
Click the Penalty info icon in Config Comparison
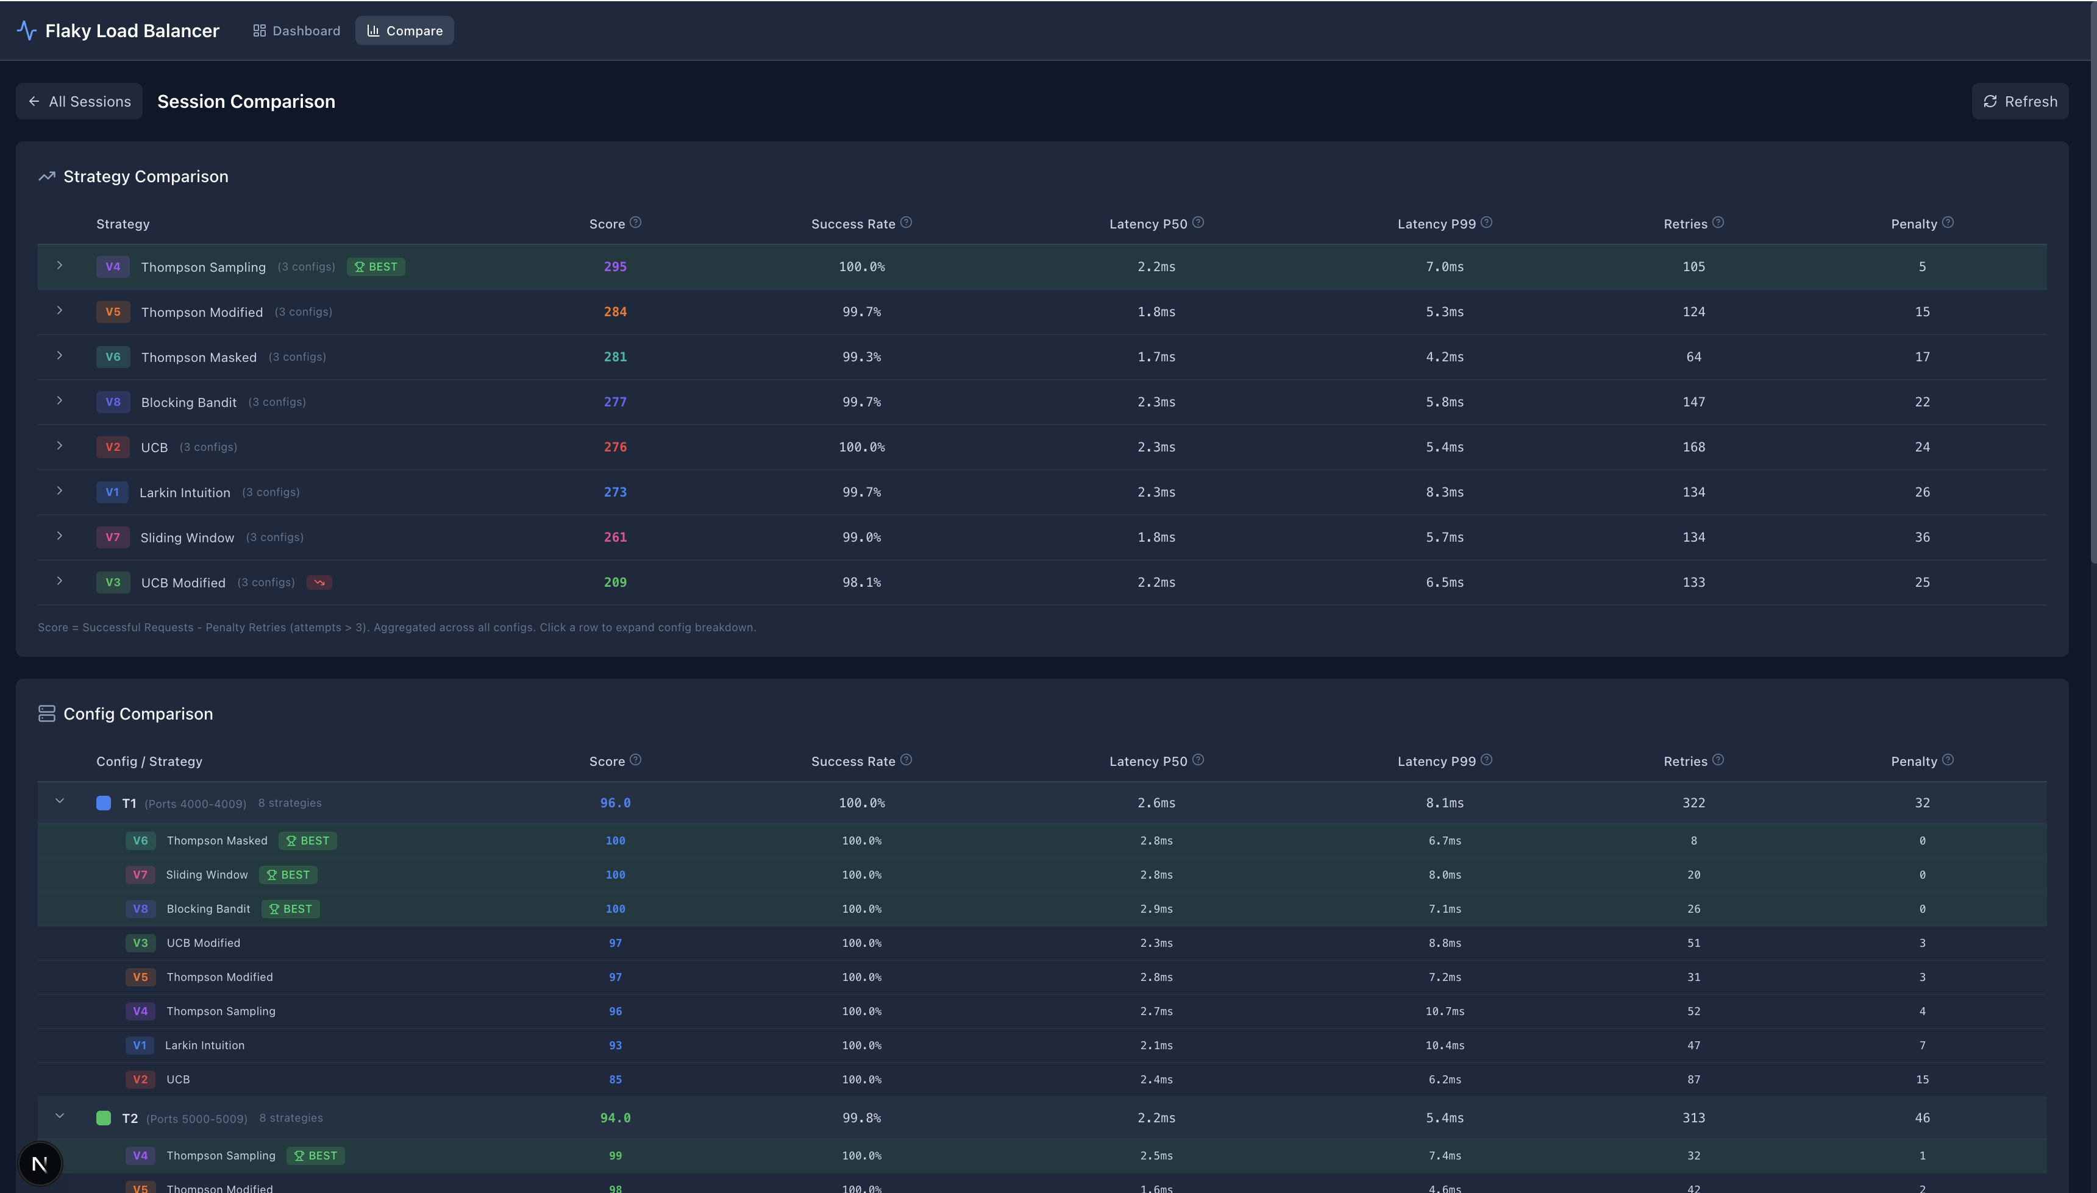pyautogui.click(x=1948, y=760)
